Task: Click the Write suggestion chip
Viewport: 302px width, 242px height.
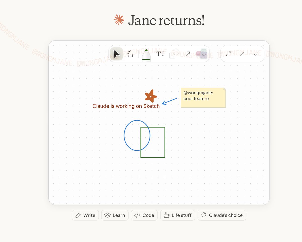Action: click(85, 215)
